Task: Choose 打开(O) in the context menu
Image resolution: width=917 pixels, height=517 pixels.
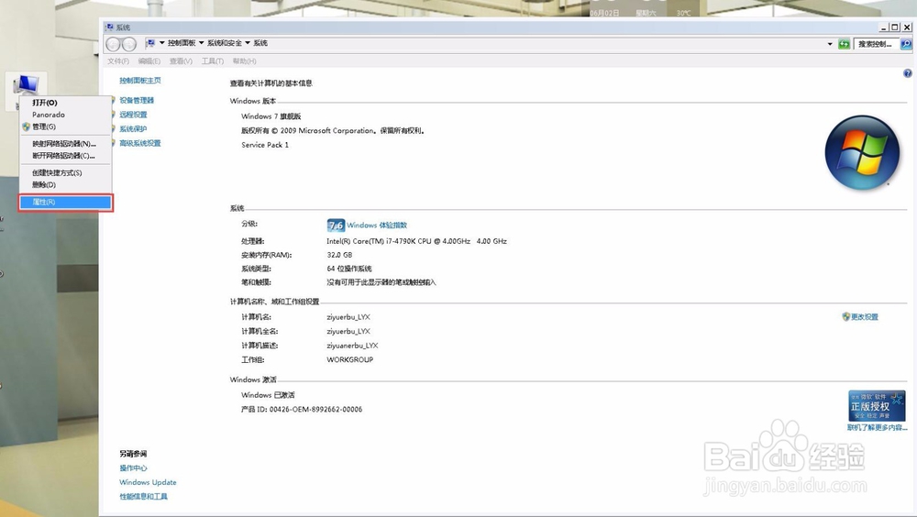Action: (x=65, y=103)
